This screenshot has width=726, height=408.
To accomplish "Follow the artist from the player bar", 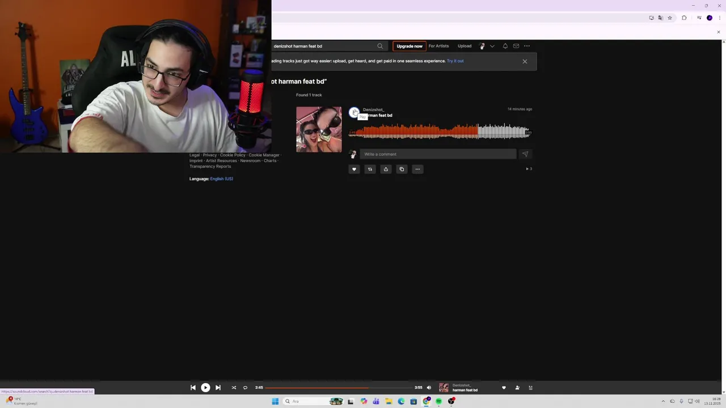I will (x=517, y=388).
